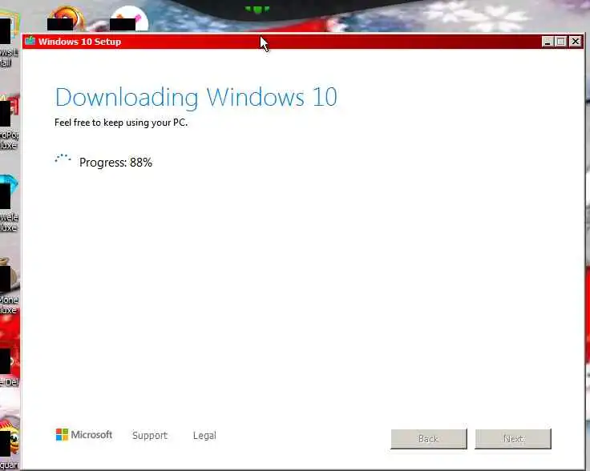Image resolution: width=590 pixels, height=471 pixels.
Task: Minimize the Windows 10 Setup window
Action: (547, 42)
